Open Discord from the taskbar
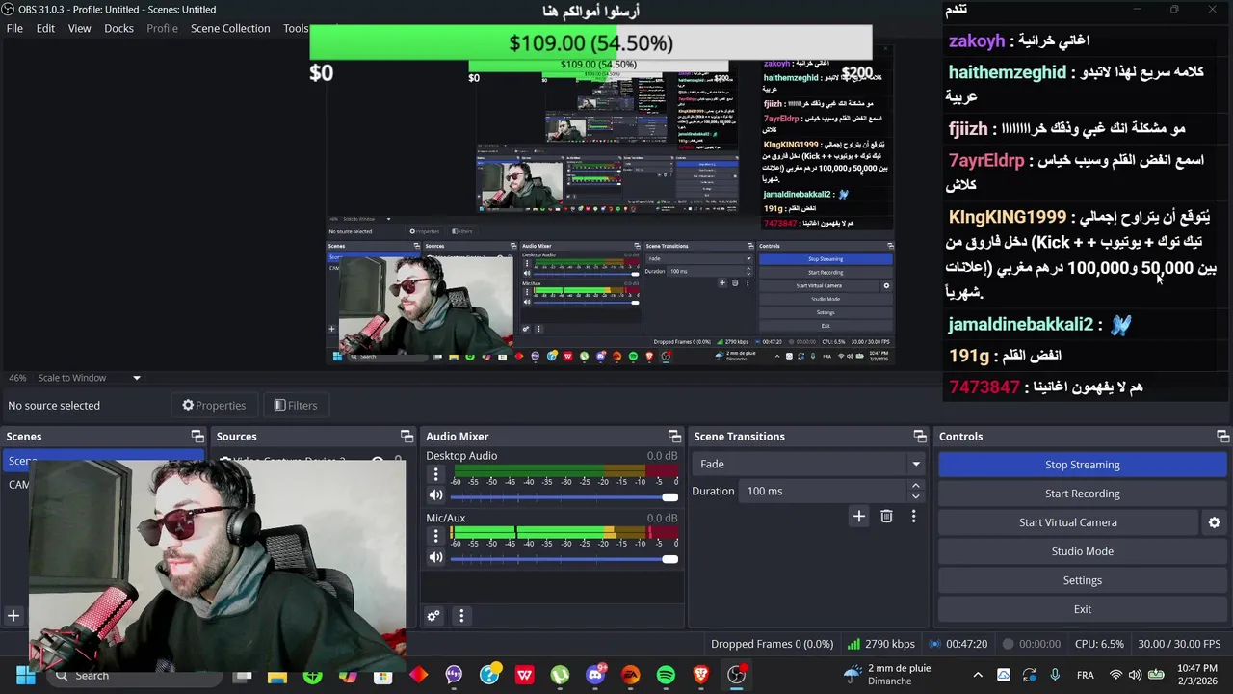Image resolution: width=1233 pixels, height=694 pixels. coord(595,676)
